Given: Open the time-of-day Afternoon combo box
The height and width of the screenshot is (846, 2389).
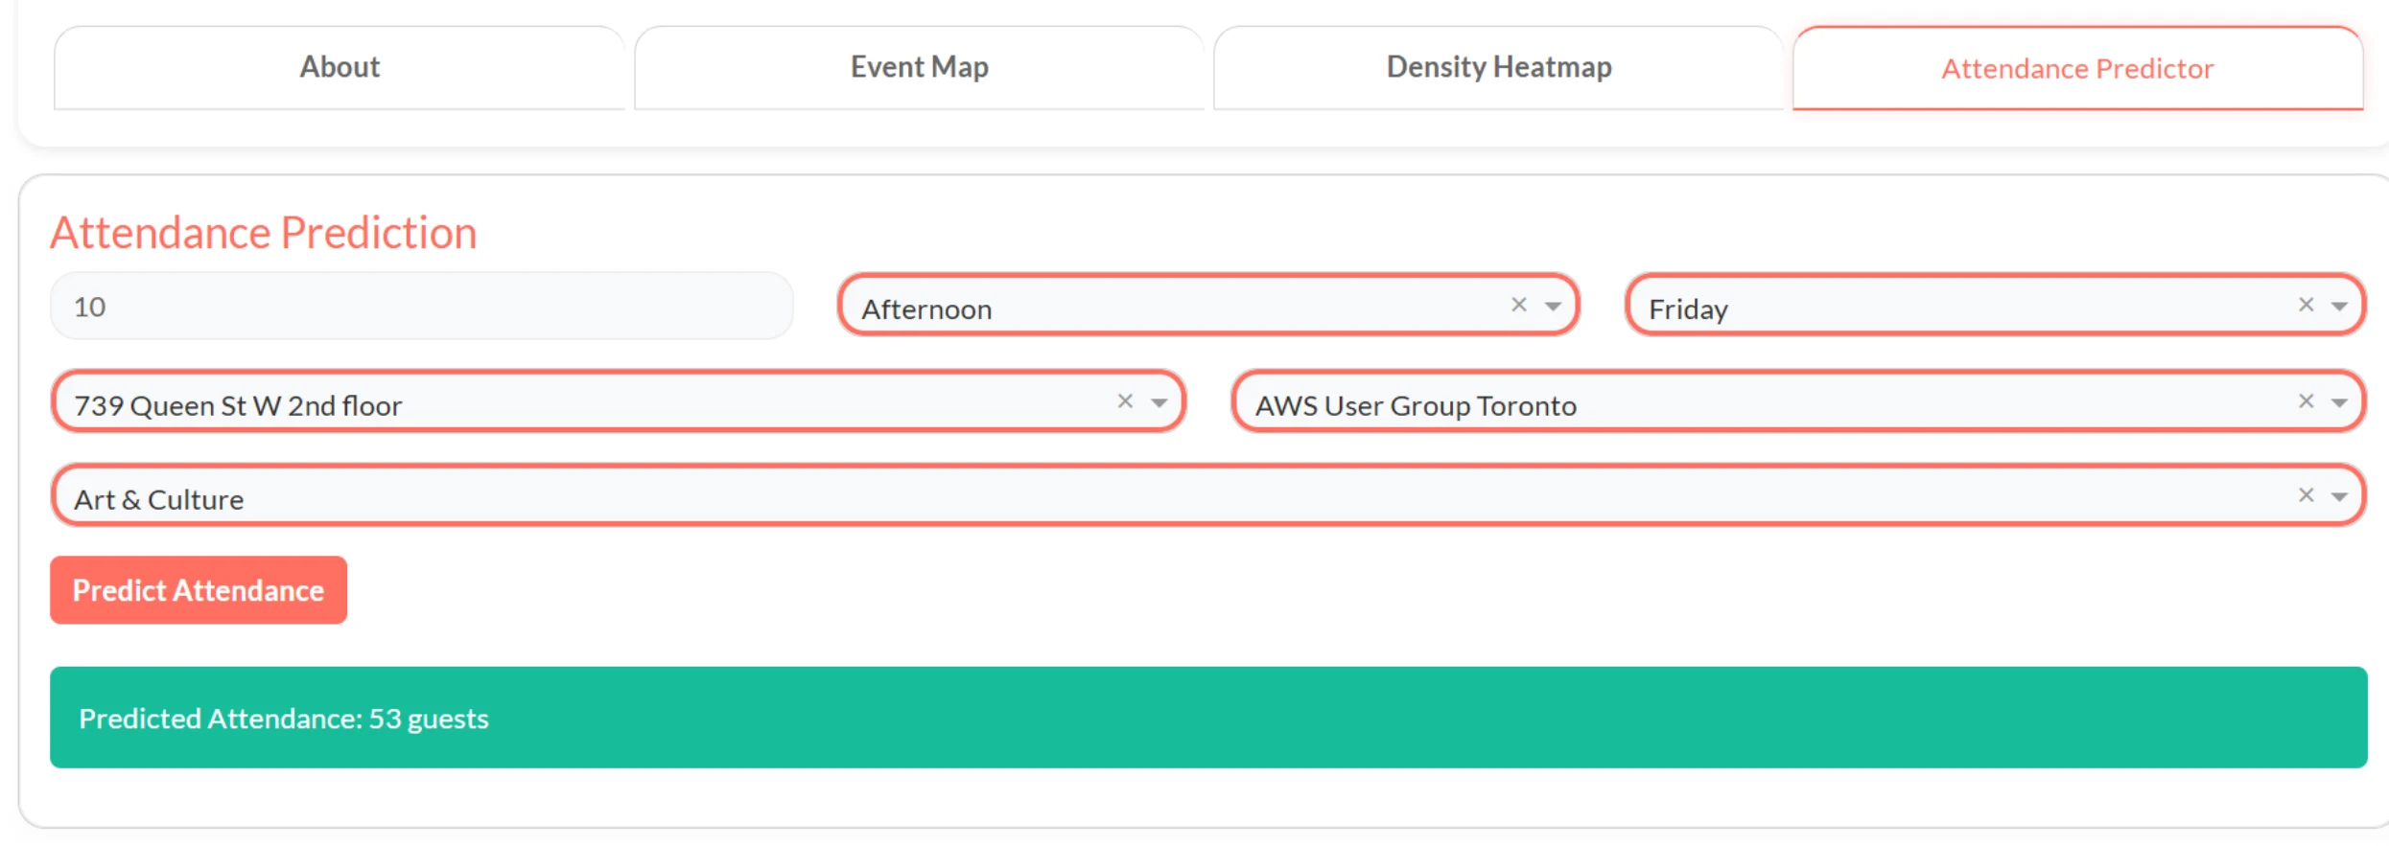Looking at the screenshot, I should (1208, 306).
